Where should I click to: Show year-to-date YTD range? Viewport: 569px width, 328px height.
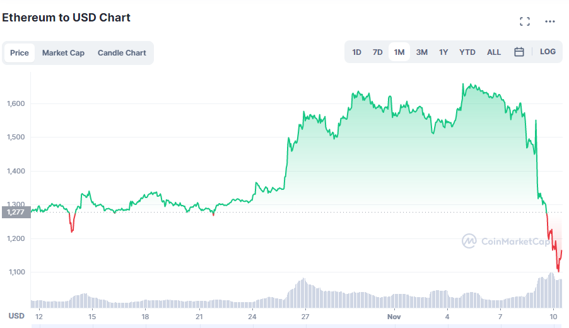(x=467, y=52)
